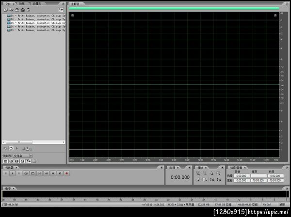Open the 传送器 panel menu arrow
The image size is (291, 217).
(162, 168)
